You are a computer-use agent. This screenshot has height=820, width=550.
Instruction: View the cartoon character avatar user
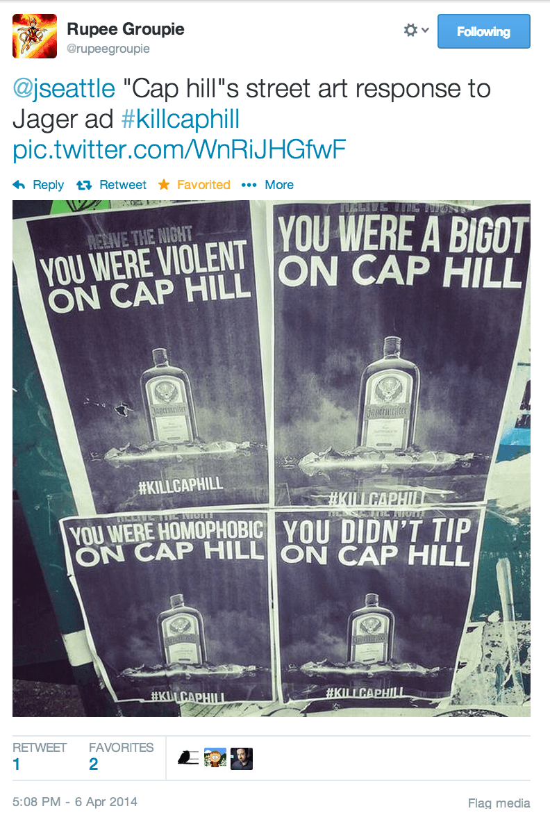(x=215, y=757)
